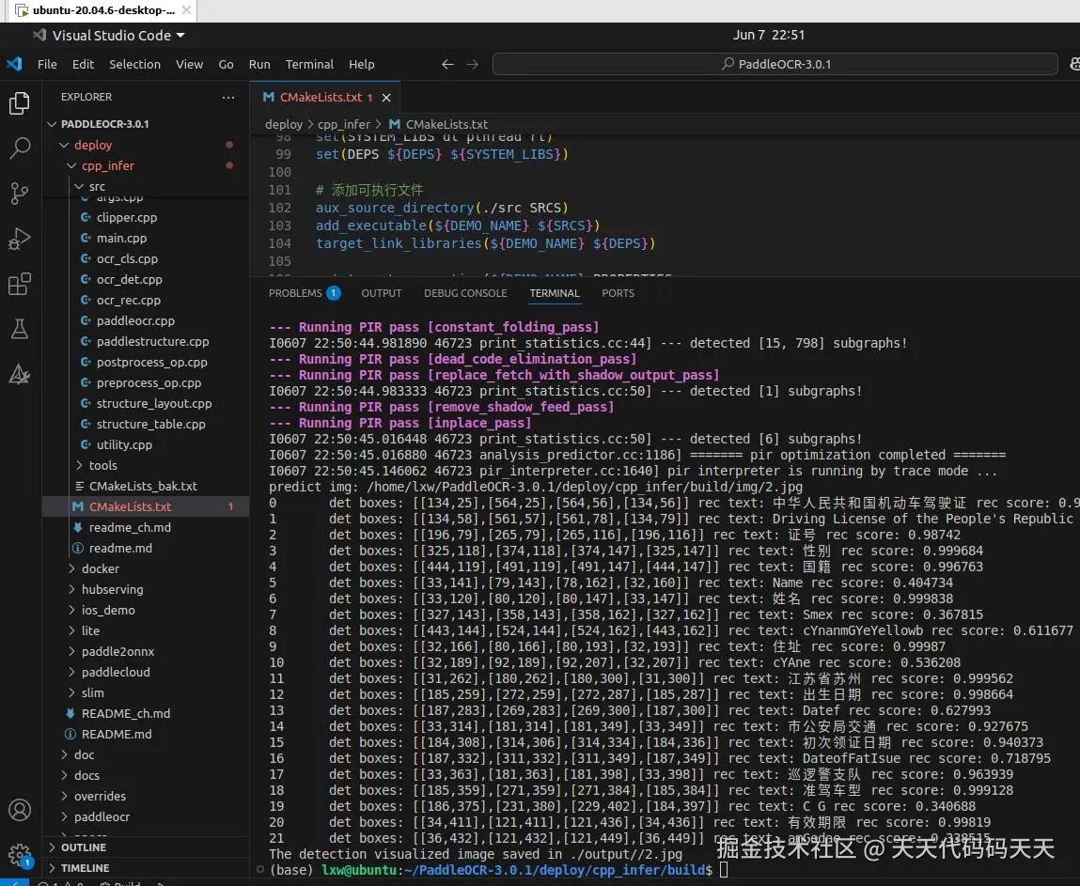Open Run and Debug view

point(20,239)
